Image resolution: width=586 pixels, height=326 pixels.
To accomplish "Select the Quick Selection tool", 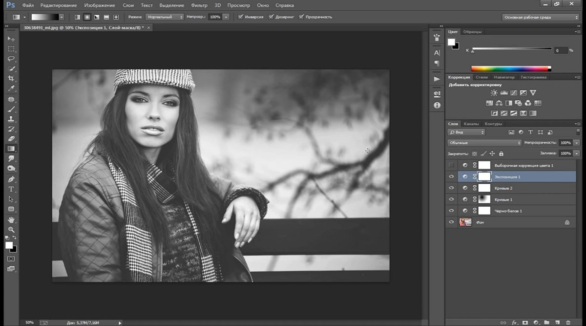I will click(11, 69).
